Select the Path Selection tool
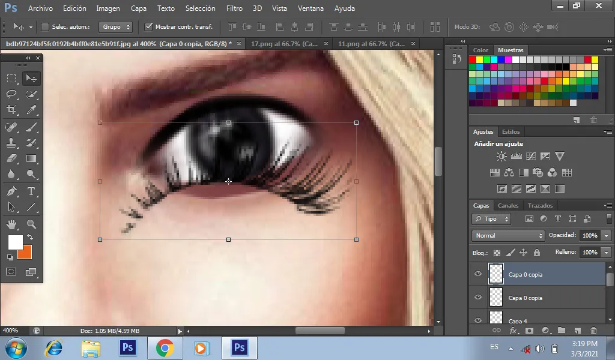Viewport: 615px width, 360px height. (x=12, y=207)
